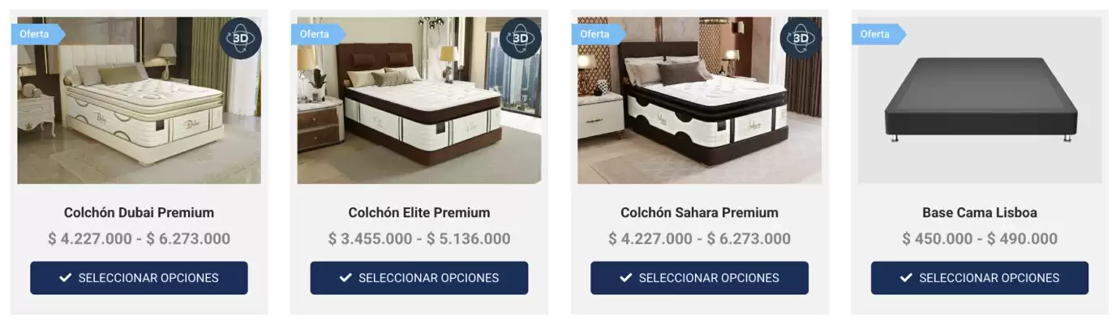View Base Cama Lisboa product image
Image resolution: width=1116 pixels, height=324 pixels.
[x=980, y=100]
